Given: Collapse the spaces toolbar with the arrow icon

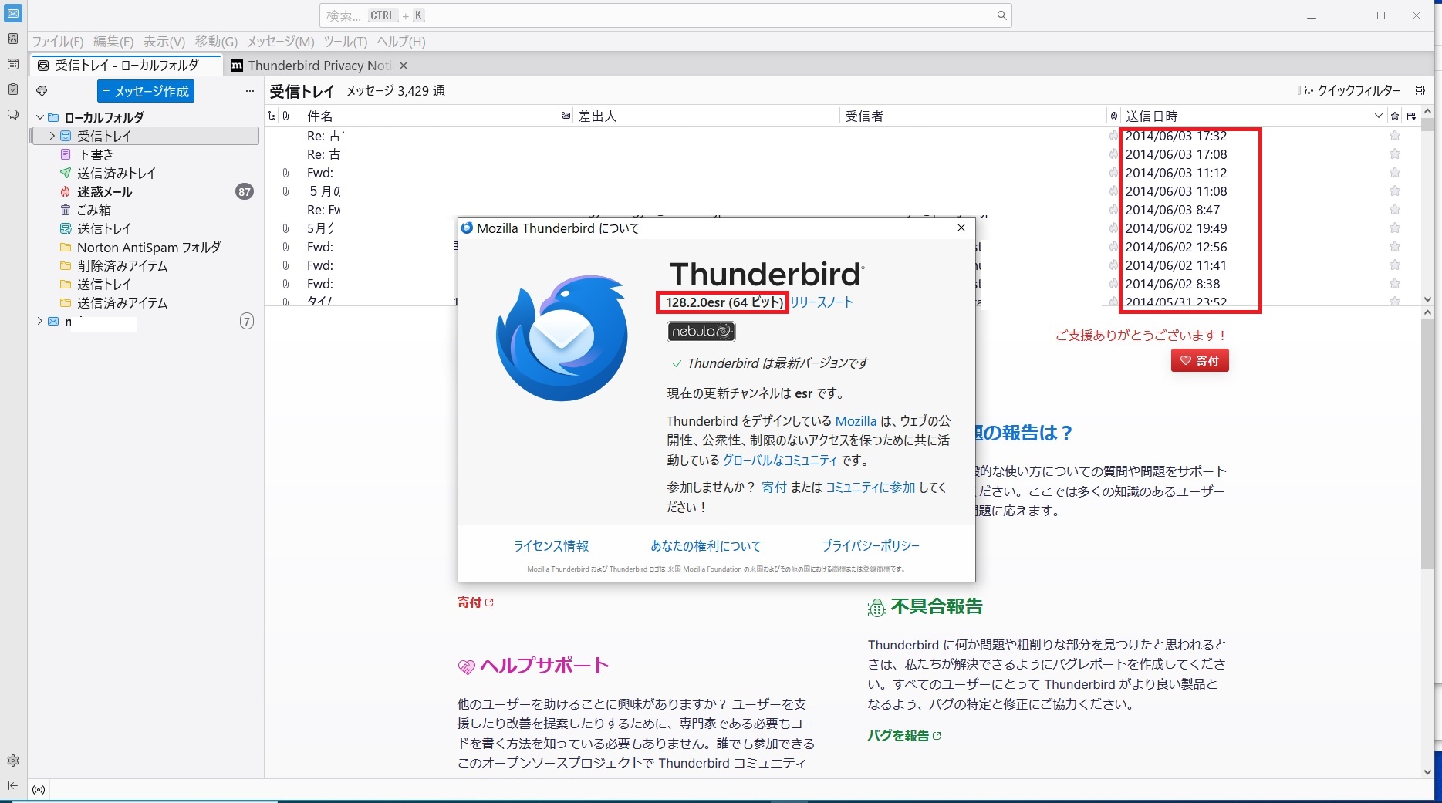Looking at the screenshot, I should point(13,786).
